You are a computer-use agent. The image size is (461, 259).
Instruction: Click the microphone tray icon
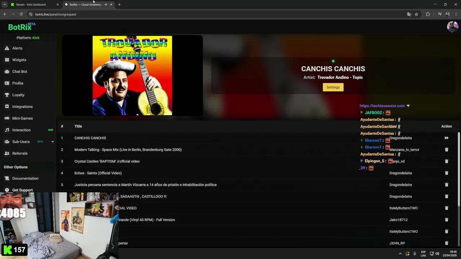(415, 254)
